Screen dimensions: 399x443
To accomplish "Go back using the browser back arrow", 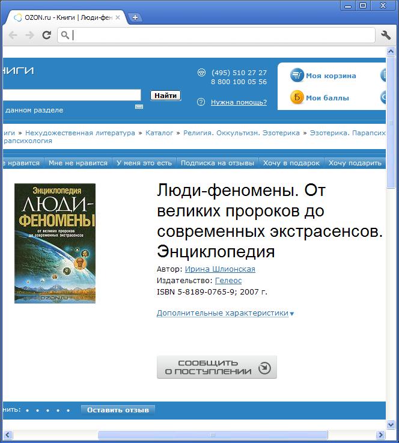I will point(13,35).
